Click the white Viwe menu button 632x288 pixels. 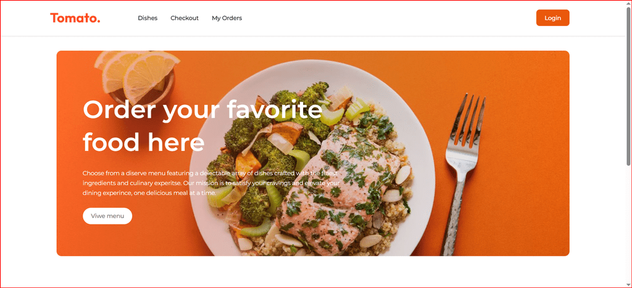[x=107, y=216]
